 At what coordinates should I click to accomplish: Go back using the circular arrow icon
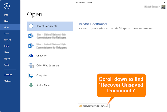coord(7,6)
